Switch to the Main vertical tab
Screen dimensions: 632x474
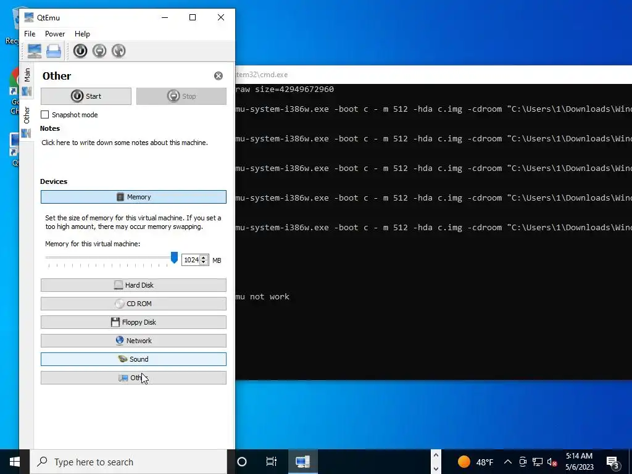(x=27, y=82)
